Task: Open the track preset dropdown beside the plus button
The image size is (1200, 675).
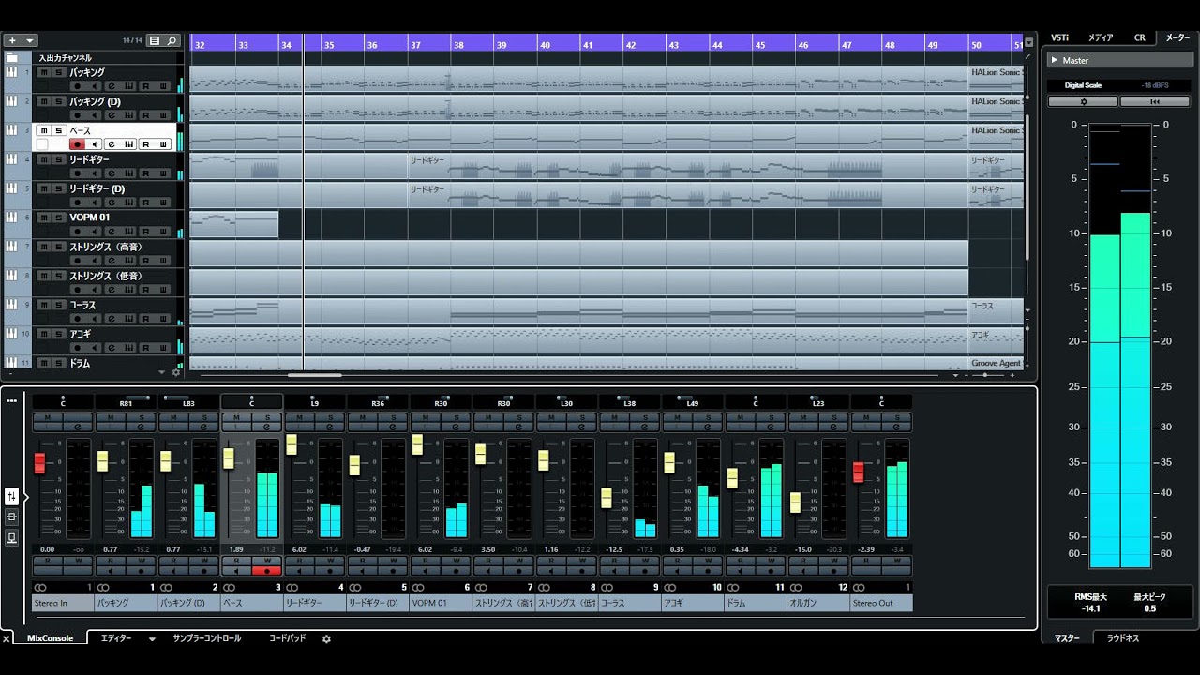Action: point(30,40)
